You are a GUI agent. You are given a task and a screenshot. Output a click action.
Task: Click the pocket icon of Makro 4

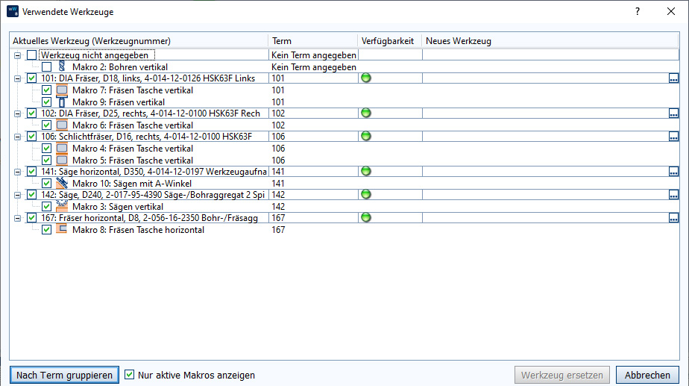coord(62,149)
